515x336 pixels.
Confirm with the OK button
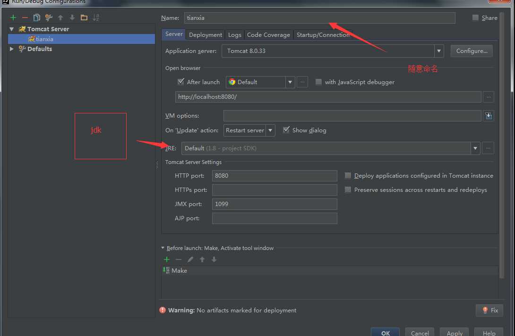[385, 332]
